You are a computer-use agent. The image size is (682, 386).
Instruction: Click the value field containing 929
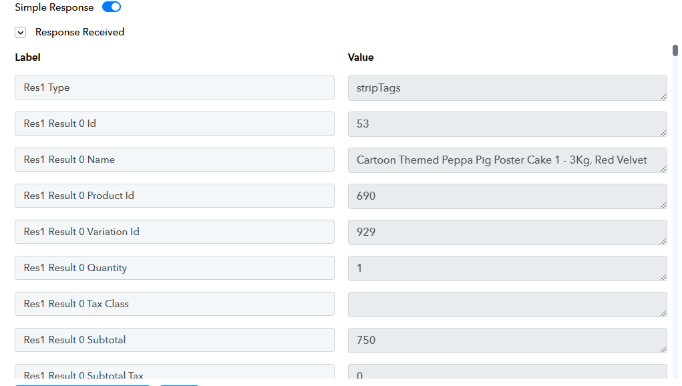coord(507,232)
